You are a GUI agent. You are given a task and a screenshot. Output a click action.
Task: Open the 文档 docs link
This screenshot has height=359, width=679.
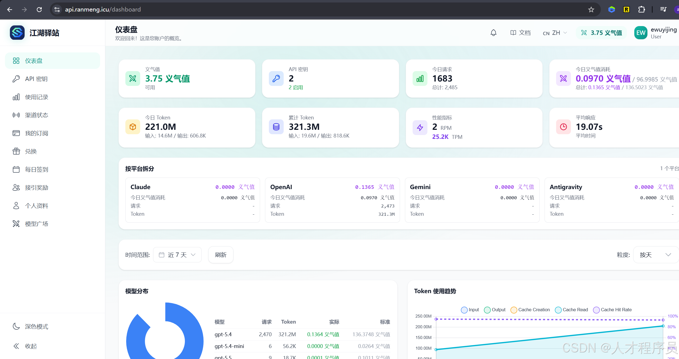520,33
